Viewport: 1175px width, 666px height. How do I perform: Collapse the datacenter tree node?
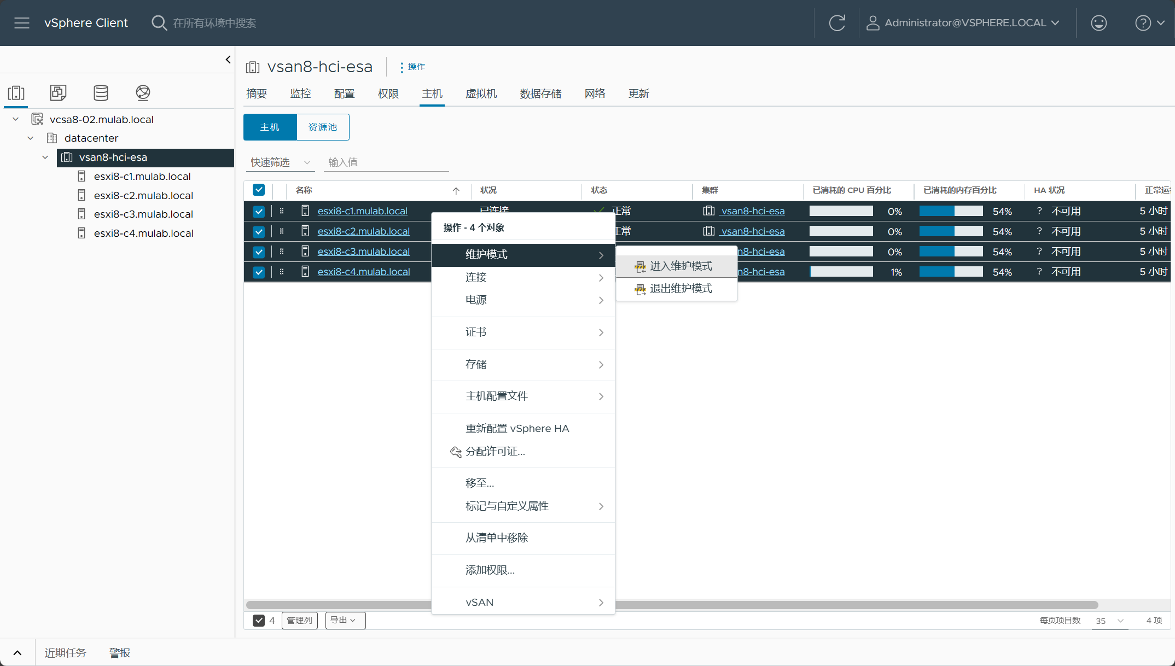31,138
